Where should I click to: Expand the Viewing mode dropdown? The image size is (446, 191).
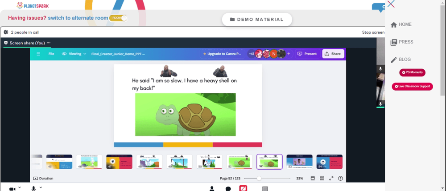74,54
